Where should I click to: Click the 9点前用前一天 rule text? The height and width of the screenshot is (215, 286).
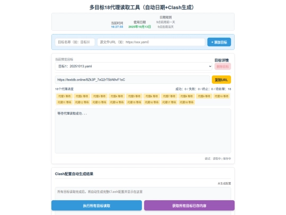[x=165, y=22]
